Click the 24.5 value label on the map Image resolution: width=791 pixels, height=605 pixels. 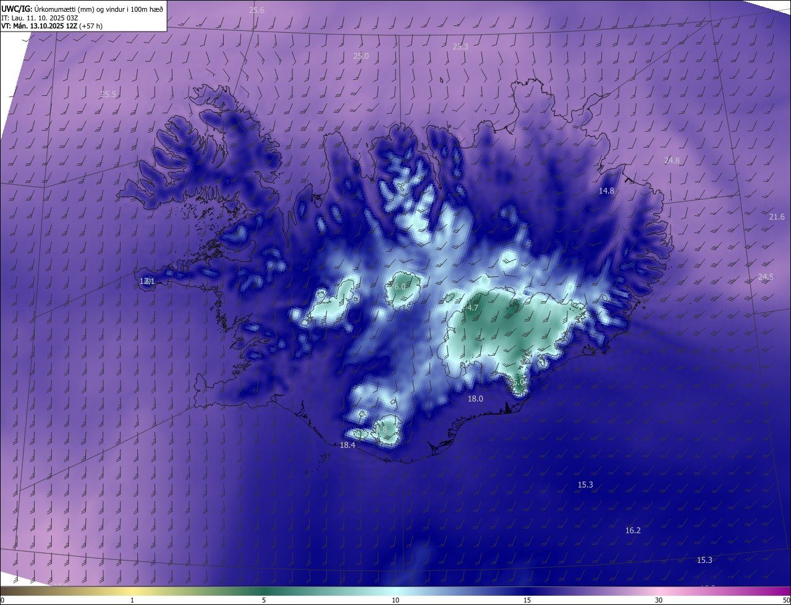point(766,277)
